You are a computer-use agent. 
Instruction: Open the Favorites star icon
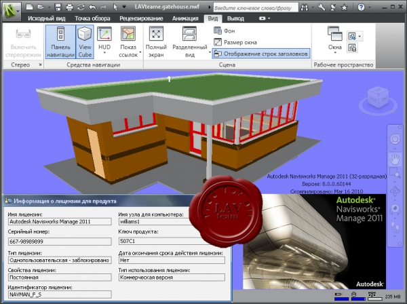pyautogui.click(x=344, y=7)
